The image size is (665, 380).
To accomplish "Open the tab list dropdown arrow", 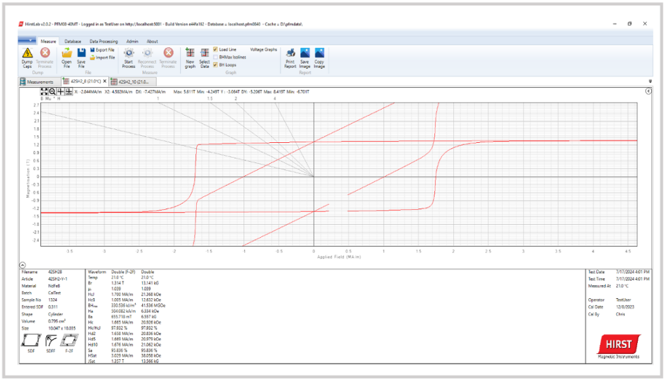I will (650, 81).
